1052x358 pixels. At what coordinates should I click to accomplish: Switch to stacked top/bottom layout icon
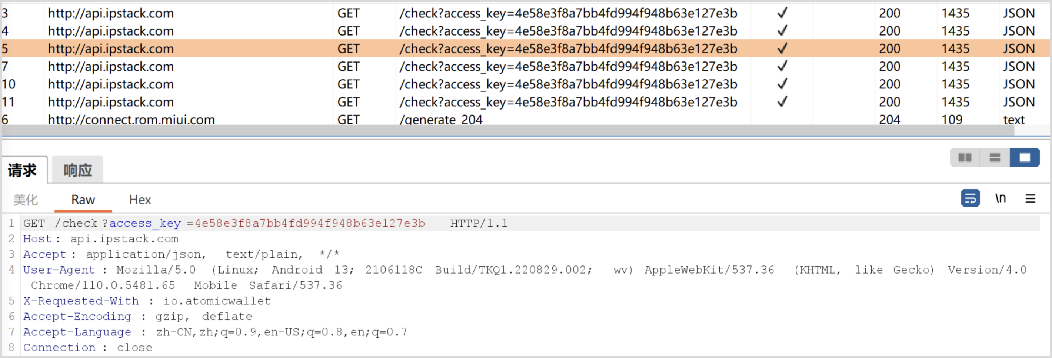click(x=995, y=158)
